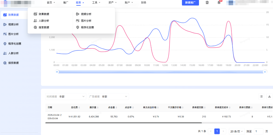Choose 效果数据 from the 报表 dropdown menu
Image resolution: width=273 pixels, height=135 pixels.
tap(42, 14)
